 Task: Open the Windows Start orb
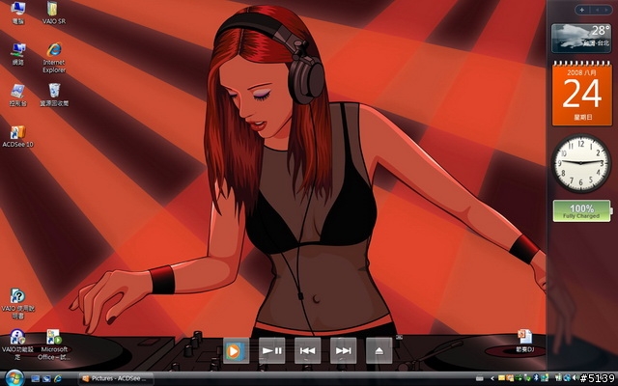(x=14, y=378)
